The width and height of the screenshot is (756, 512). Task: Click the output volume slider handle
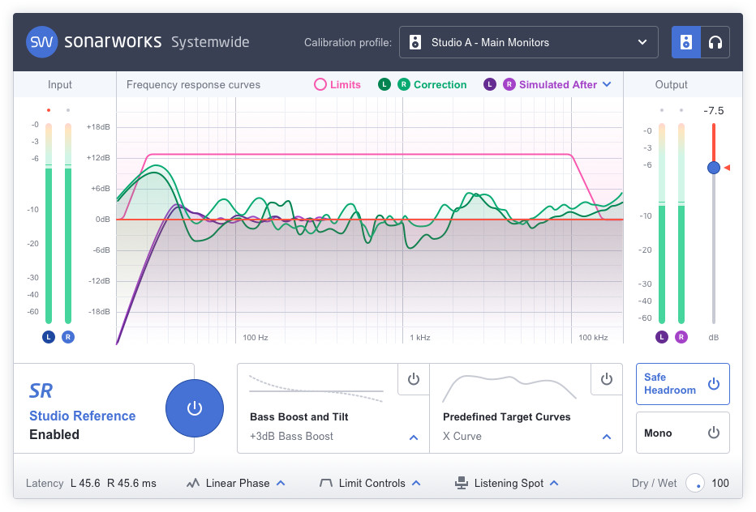(x=713, y=168)
